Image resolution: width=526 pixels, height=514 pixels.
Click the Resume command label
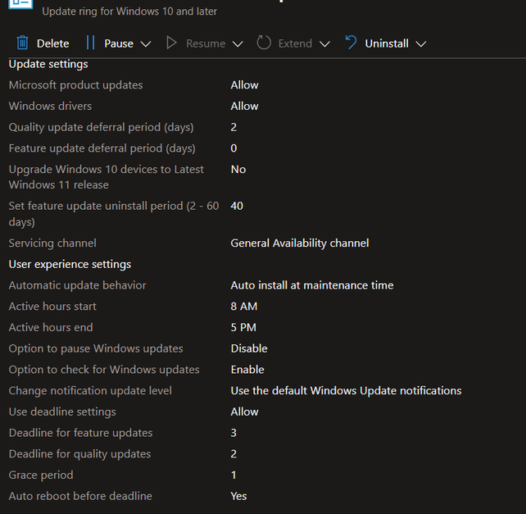[x=206, y=43]
